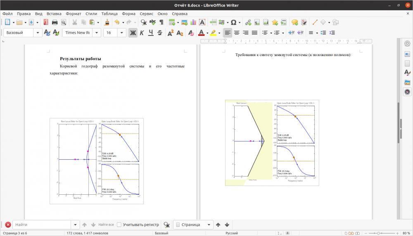Select the Clone Formatting paintbrush
The image size is (413, 236).
[107, 22]
